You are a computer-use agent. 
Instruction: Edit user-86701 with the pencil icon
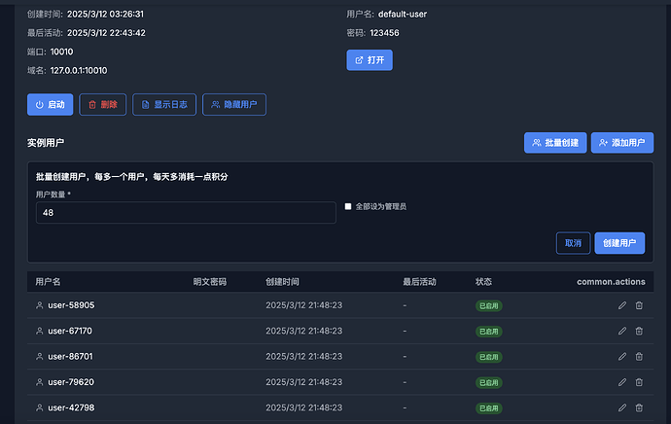point(622,356)
